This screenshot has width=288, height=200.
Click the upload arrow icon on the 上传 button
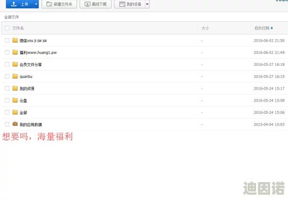coord(14,4)
